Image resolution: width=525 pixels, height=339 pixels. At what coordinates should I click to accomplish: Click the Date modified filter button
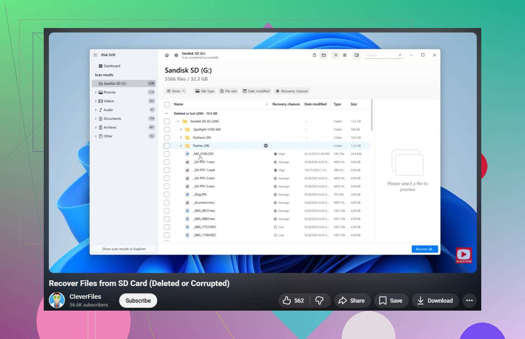pyautogui.click(x=256, y=91)
